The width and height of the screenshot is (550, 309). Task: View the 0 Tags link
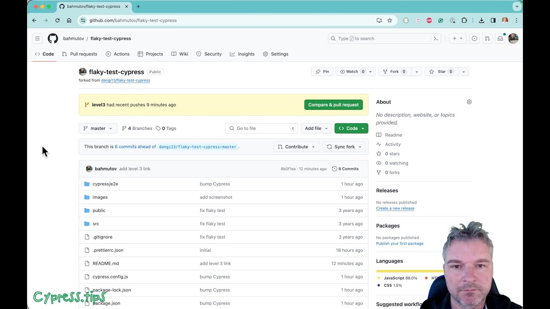tap(166, 128)
